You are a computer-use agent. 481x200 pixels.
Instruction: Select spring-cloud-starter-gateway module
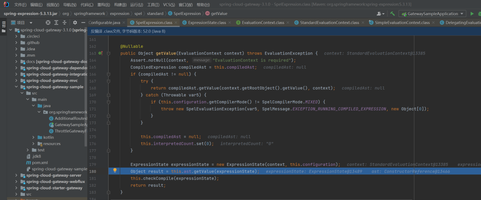(52, 188)
